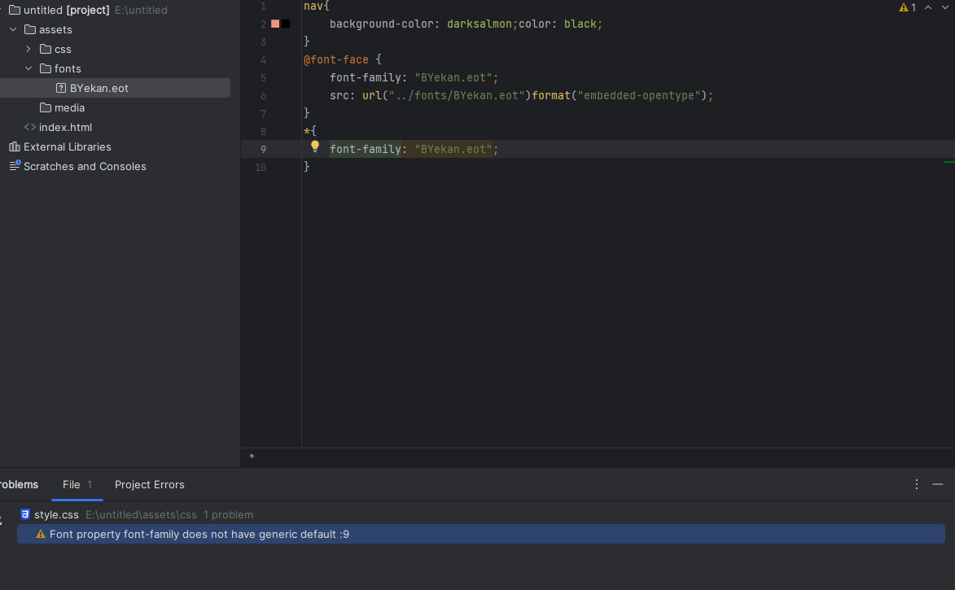The height and width of the screenshot is (590, 955).
Task: Click the unknown file type icon of BYekan.eot
Action: [61, 88]
